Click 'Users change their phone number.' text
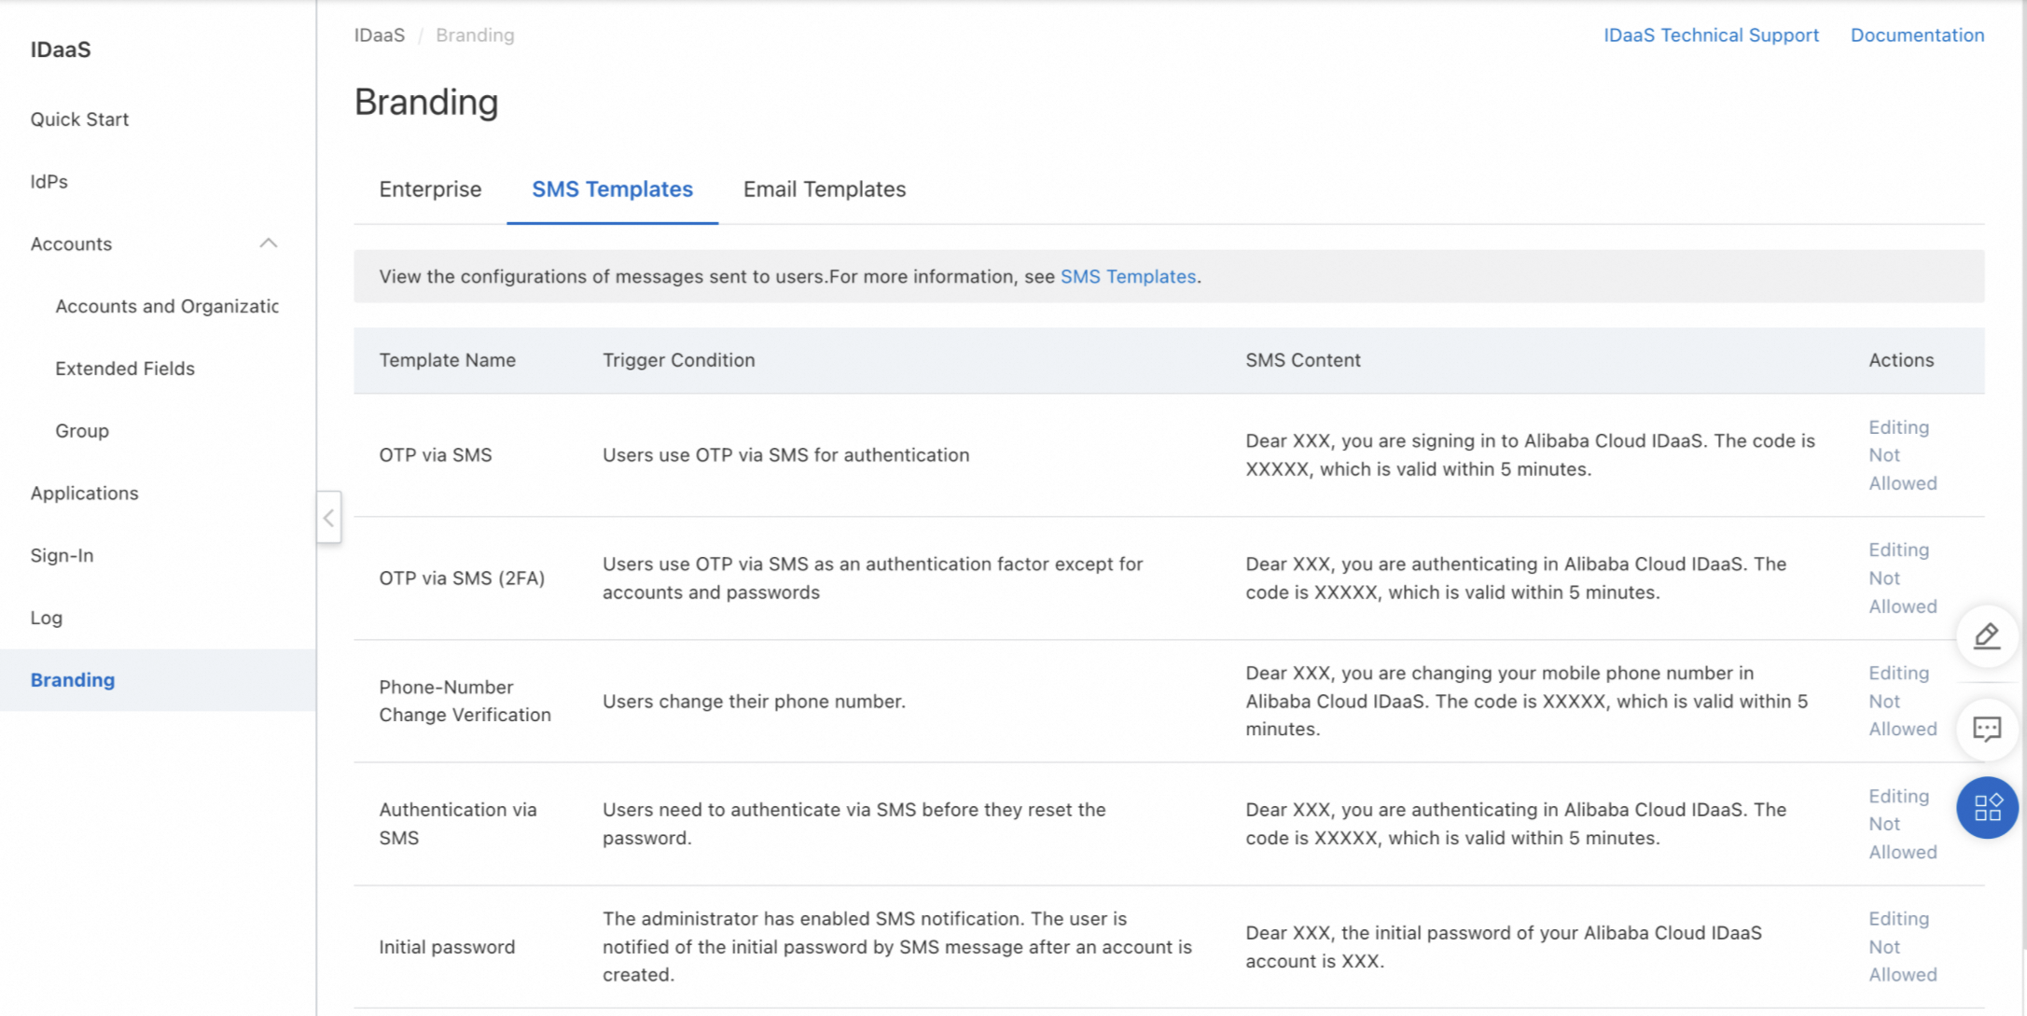2027x1016 pixels. pyautogui.click(x=754, y=702)
